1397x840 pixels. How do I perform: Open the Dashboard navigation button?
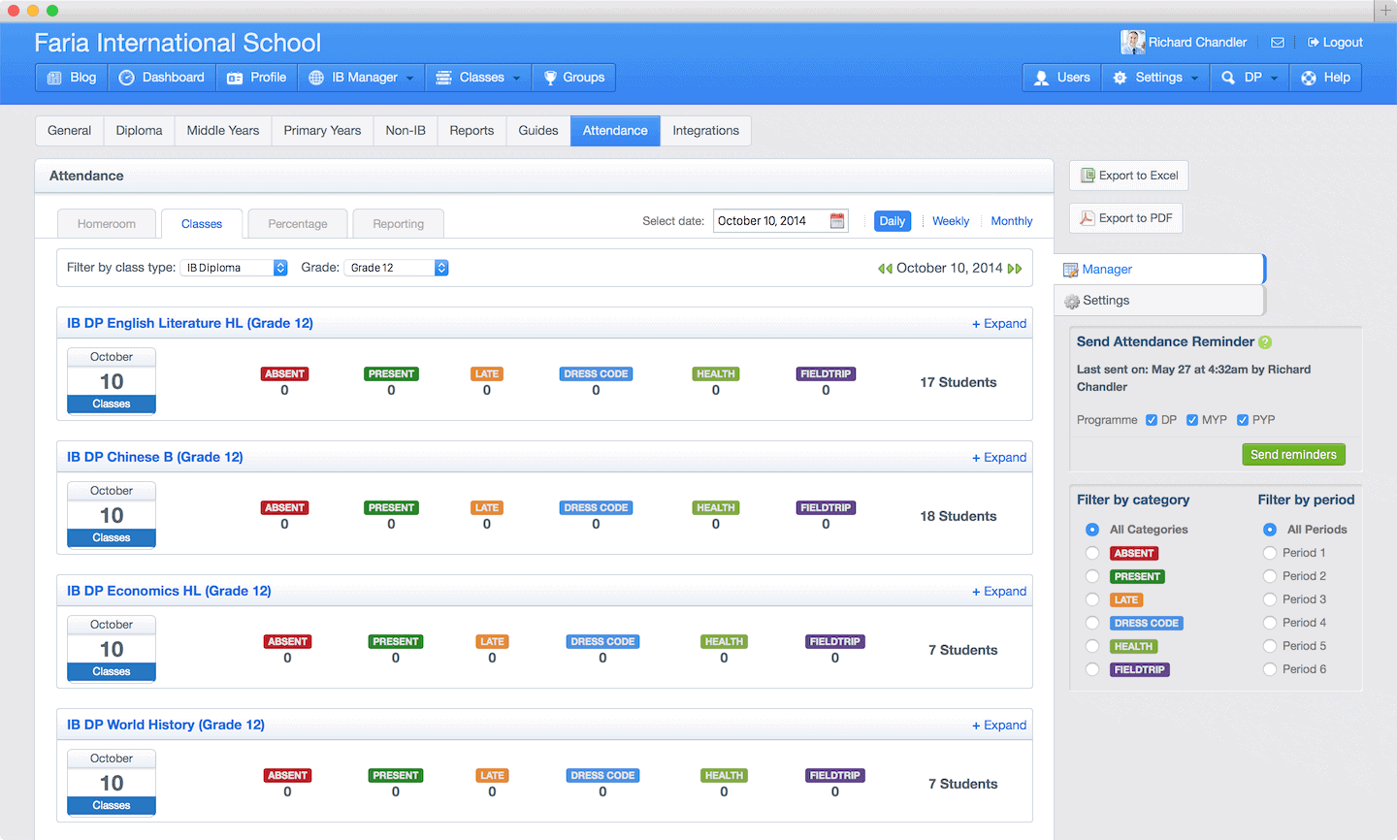point(162,78)
